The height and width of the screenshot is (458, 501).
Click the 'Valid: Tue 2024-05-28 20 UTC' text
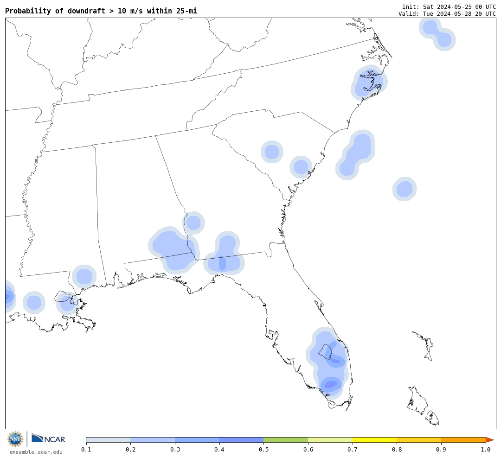coord(447,14)
